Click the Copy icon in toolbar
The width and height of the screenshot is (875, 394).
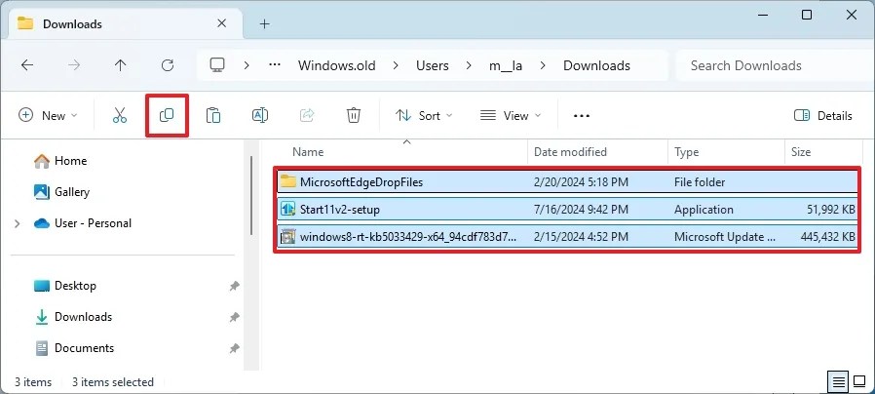pyautogui.click(x=167, y=115)
